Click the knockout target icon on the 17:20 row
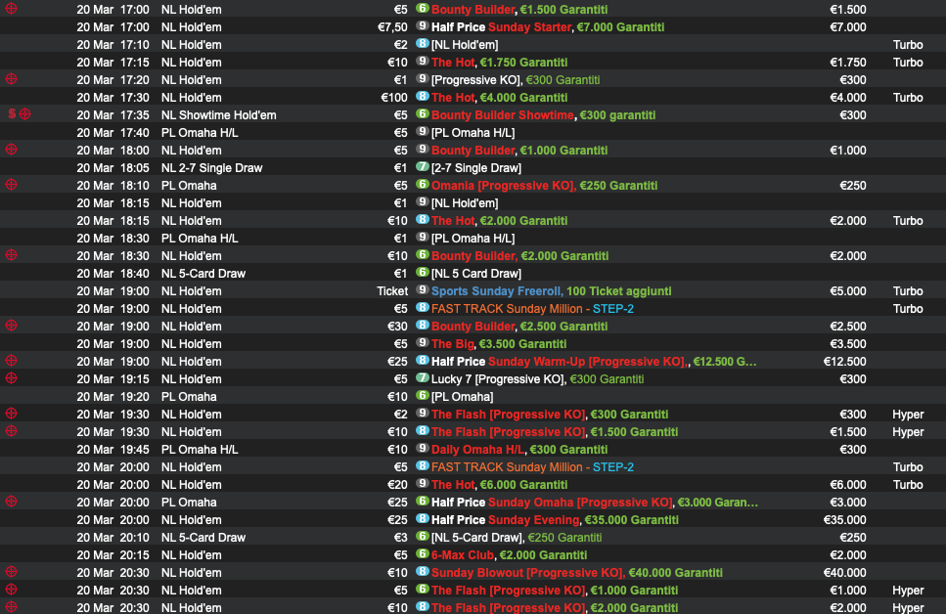The width and height of the screenshot is (946, 614). pos(12,79)
